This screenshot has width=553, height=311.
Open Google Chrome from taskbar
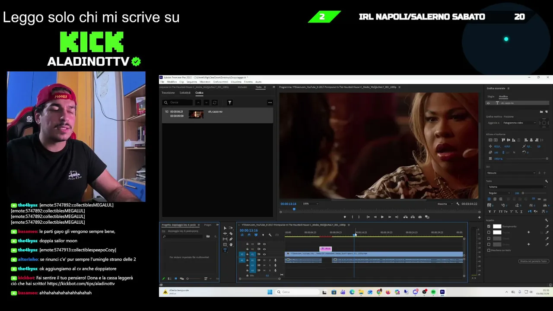point(379,292)
